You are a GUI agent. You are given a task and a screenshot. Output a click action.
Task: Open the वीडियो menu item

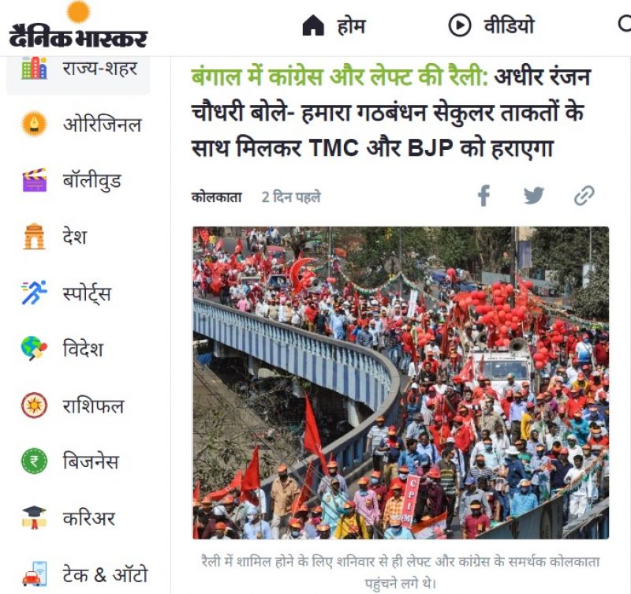509,26
